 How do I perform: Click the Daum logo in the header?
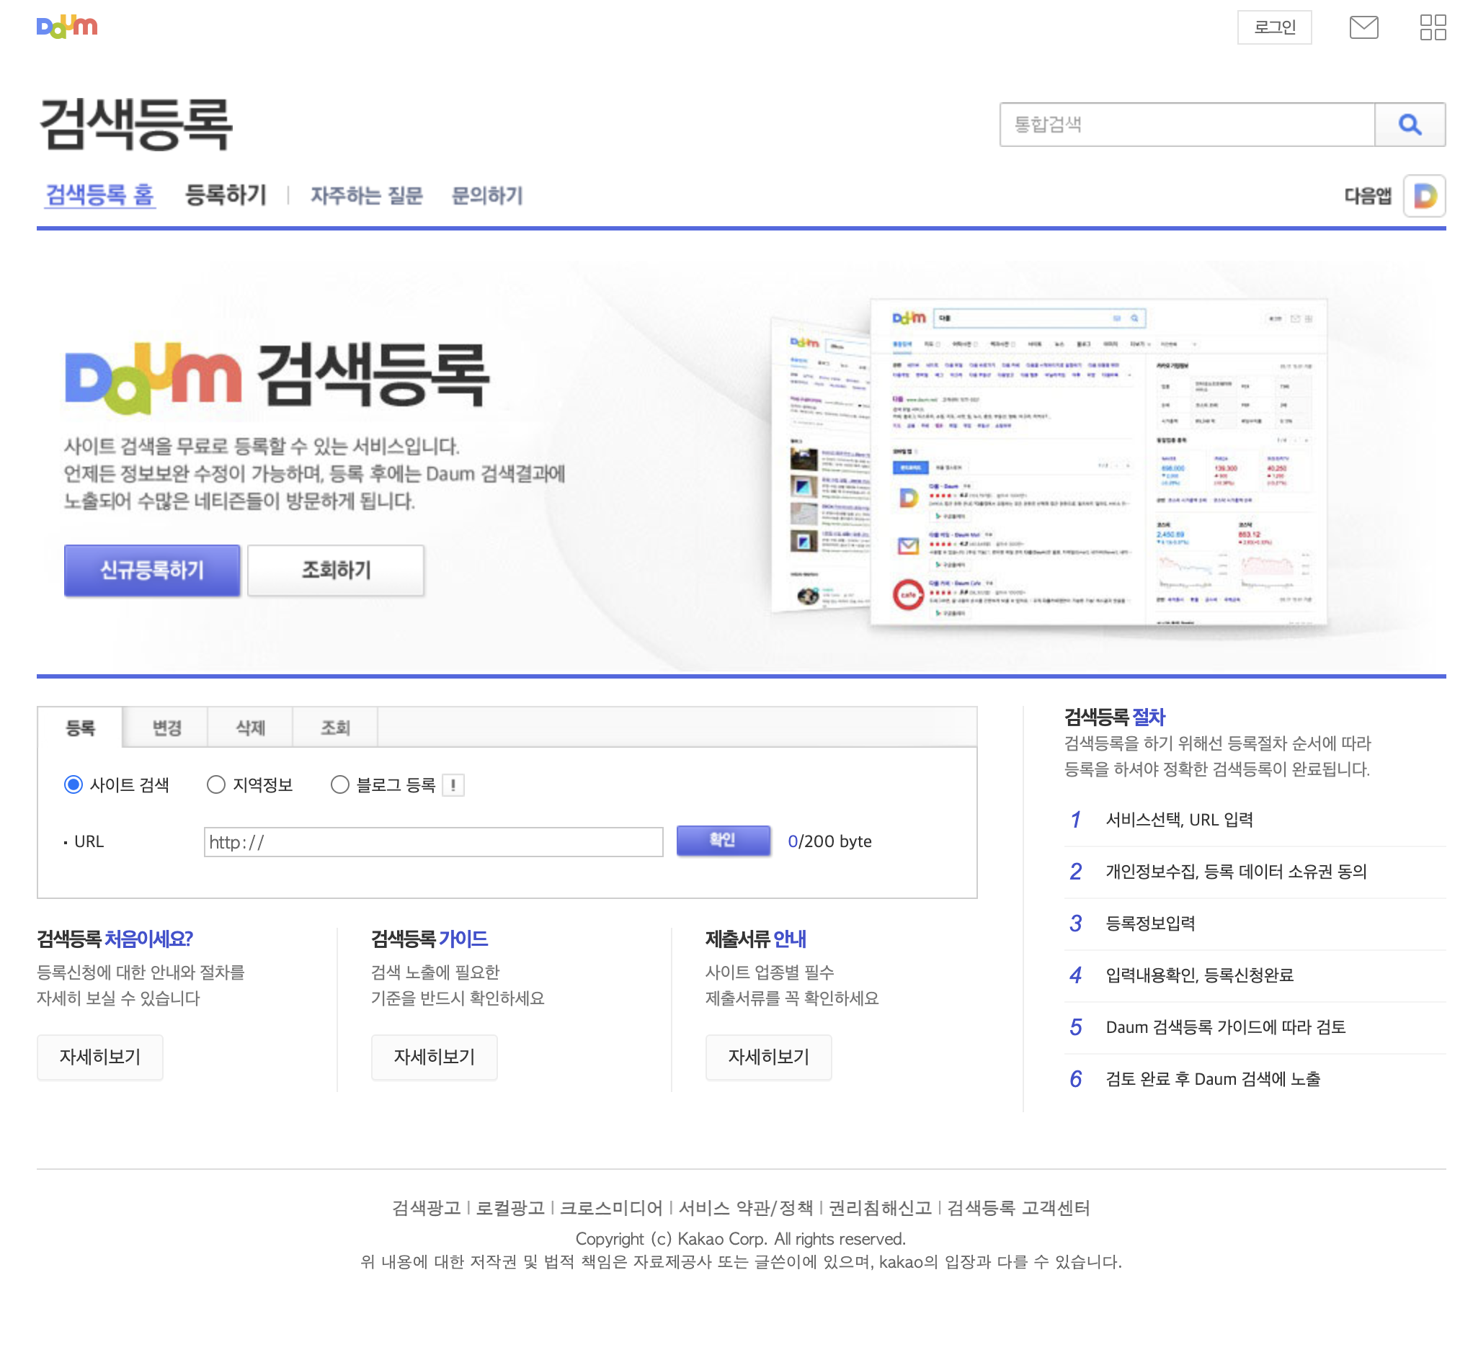tap(66, 27)
